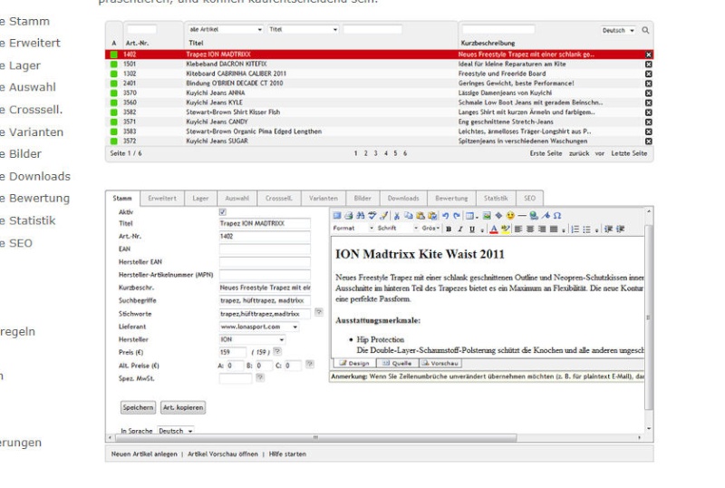The height and width of the screenshot is (488, 725).
Task: Open the SEO tab
Action: 529,198
